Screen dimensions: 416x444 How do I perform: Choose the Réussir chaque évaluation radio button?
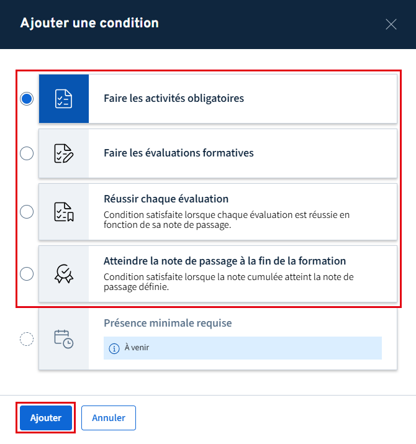tap(27, 212)
